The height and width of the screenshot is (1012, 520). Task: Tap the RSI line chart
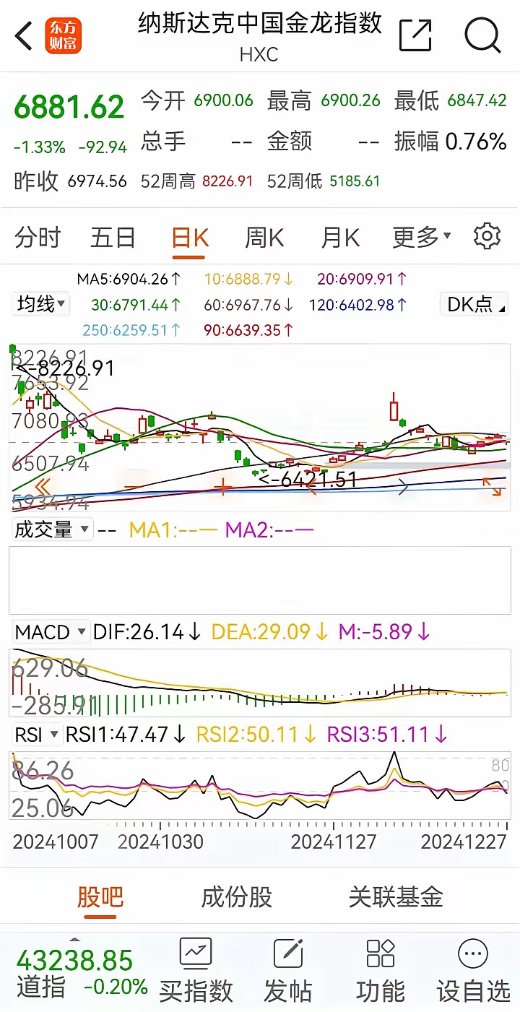click(260, 786)
